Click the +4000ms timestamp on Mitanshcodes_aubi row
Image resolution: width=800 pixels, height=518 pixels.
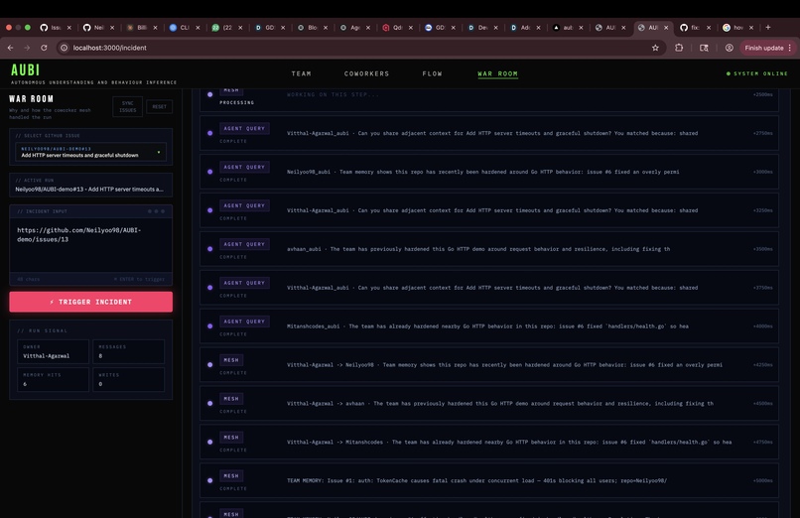click(x=762, y=326)
